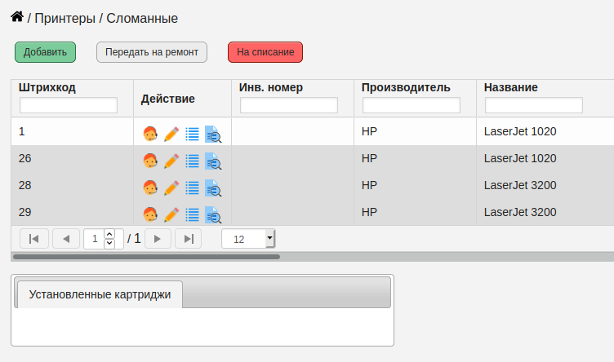Click the home icon in breadcrumb
The width and height of the screenshot is (614, 362).
17,17
